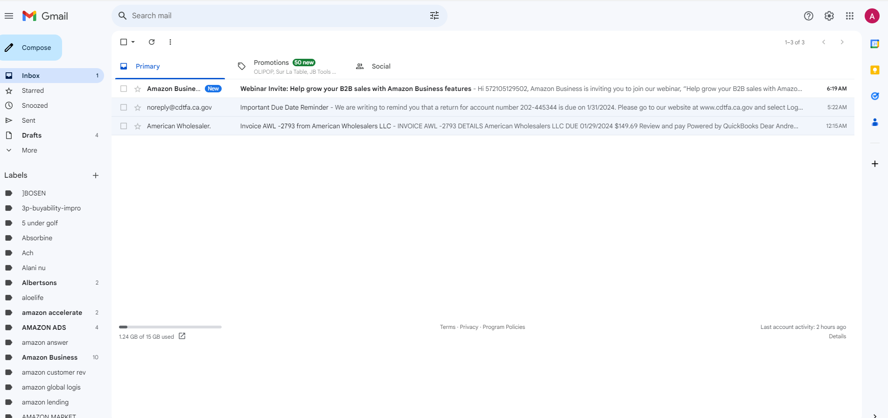Tick the American Wholesalers invoice email checkbox
888x418 pixels.
[x=124, y=126]
